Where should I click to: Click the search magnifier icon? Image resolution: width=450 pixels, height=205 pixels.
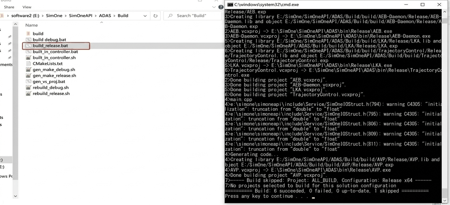pyautogui.click(x=170, y=16)
